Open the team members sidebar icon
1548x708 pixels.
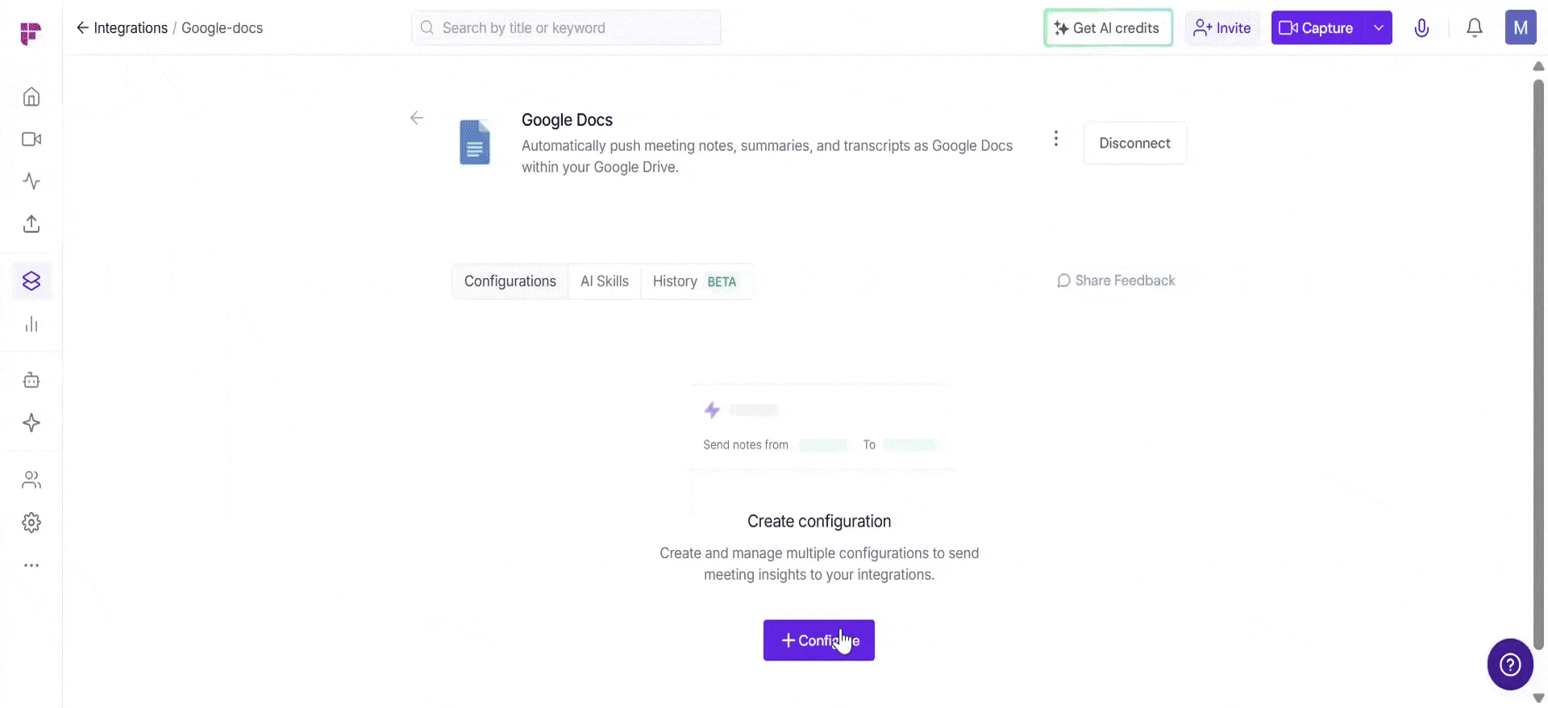pyautogui.click(x=31, y=481)
